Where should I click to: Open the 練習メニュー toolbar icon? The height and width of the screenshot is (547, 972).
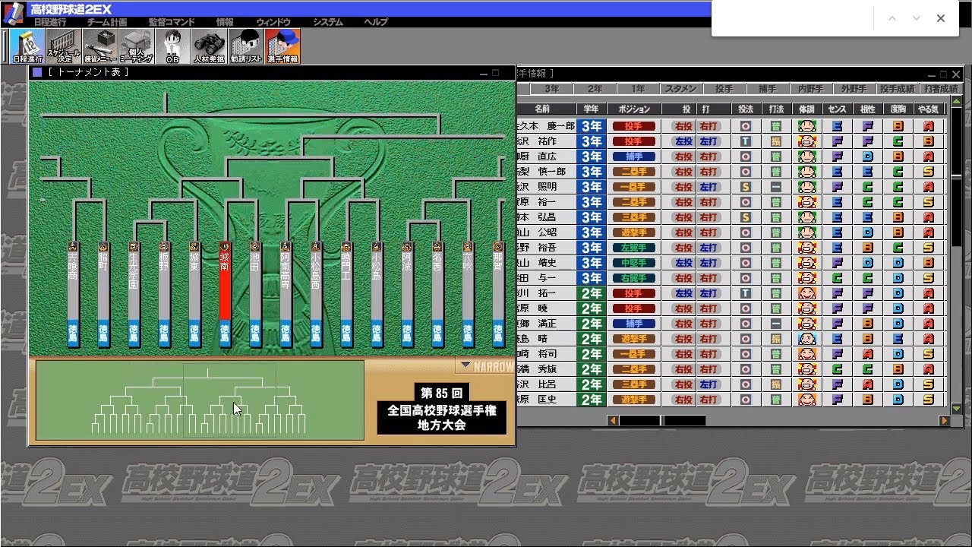[x=101, y=46]
